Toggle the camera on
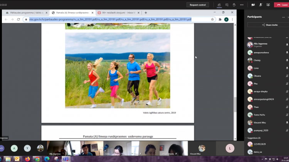 coord(253,5)
